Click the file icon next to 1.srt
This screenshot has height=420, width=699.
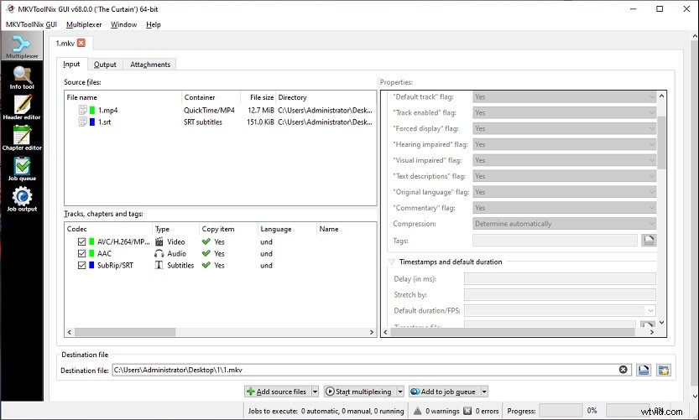coord(82,122)
